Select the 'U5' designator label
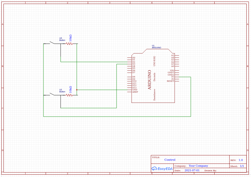 click(61, 38)
